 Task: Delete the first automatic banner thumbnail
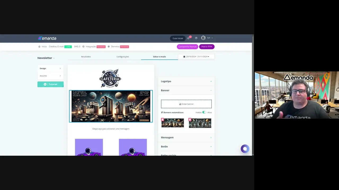tap(163, 120)
